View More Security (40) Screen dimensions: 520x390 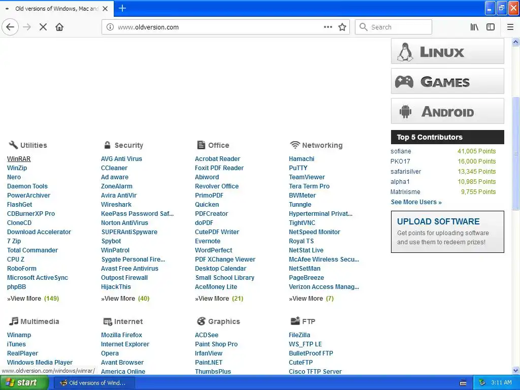(125, 299)
